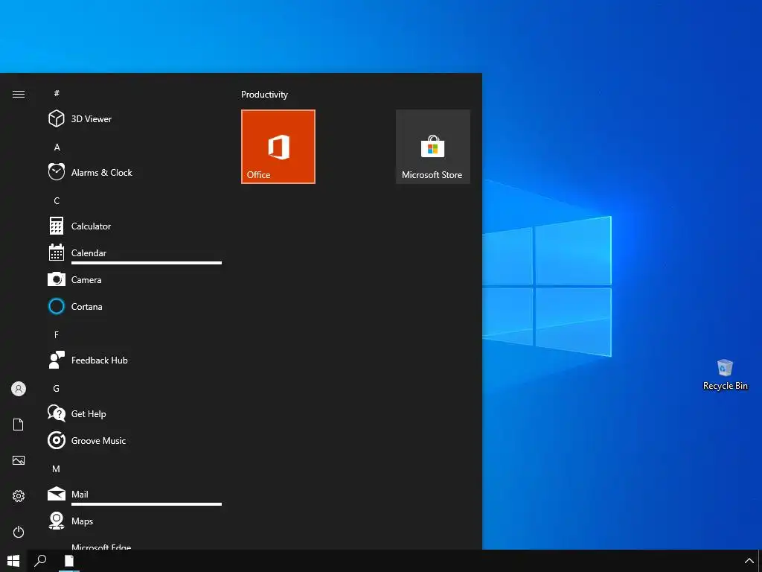Image resolution: width=762 pixels, height=572 pixels.
Task: Click the 'G' letter group header
Action: coord(57,388)
